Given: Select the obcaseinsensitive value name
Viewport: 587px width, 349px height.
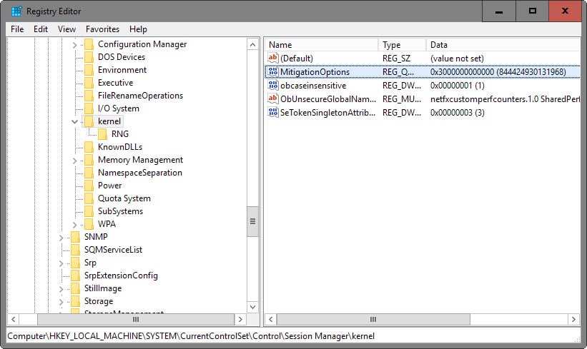Looking at the screenshot, I should (313, 86).
